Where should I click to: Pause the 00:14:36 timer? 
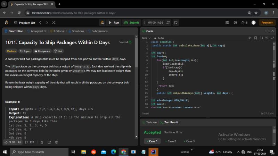[156, 23]
